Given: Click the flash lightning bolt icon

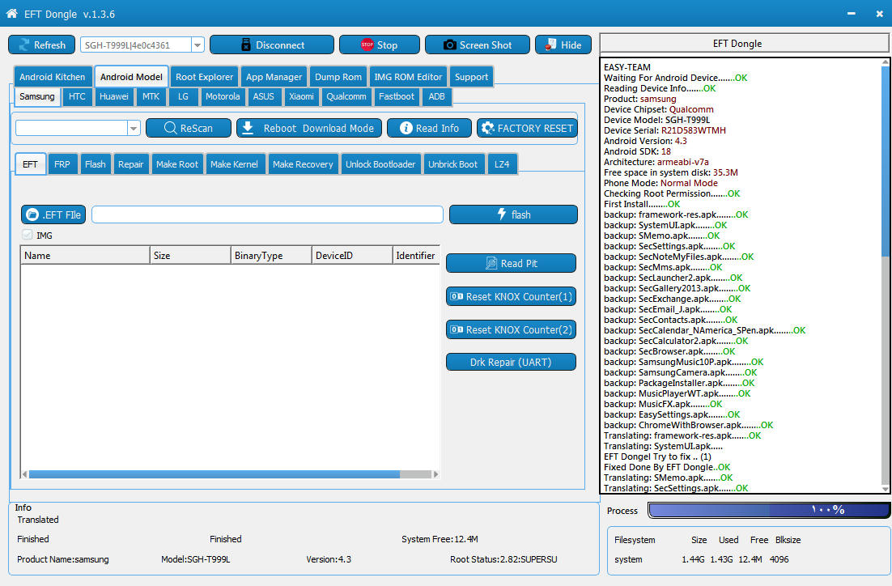Looking at the screenshot, I should [501, 214].
